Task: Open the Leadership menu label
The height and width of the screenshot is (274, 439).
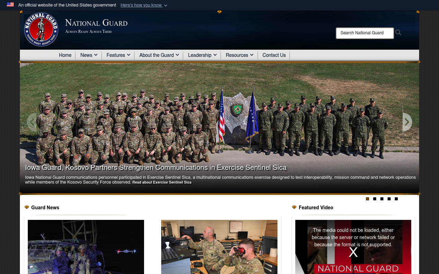Action: pos(200,55)
